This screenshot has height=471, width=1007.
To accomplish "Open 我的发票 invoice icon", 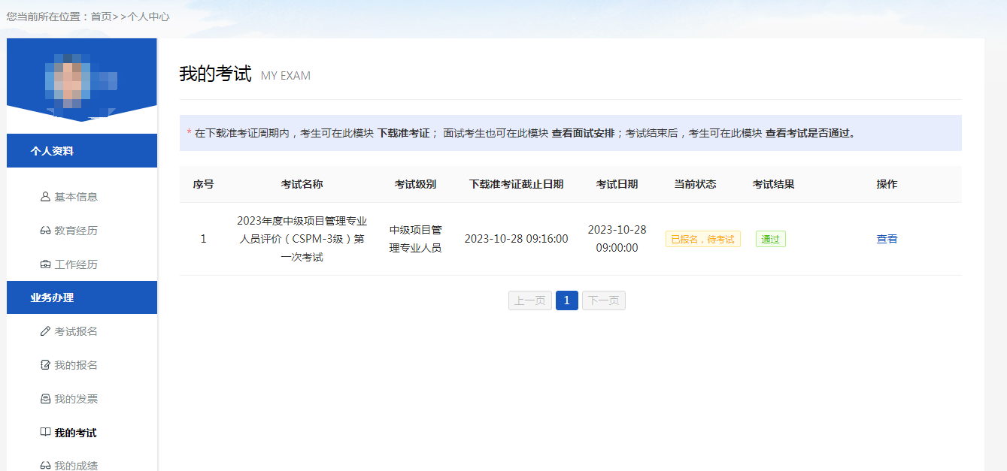I will [x=45, y=398].
